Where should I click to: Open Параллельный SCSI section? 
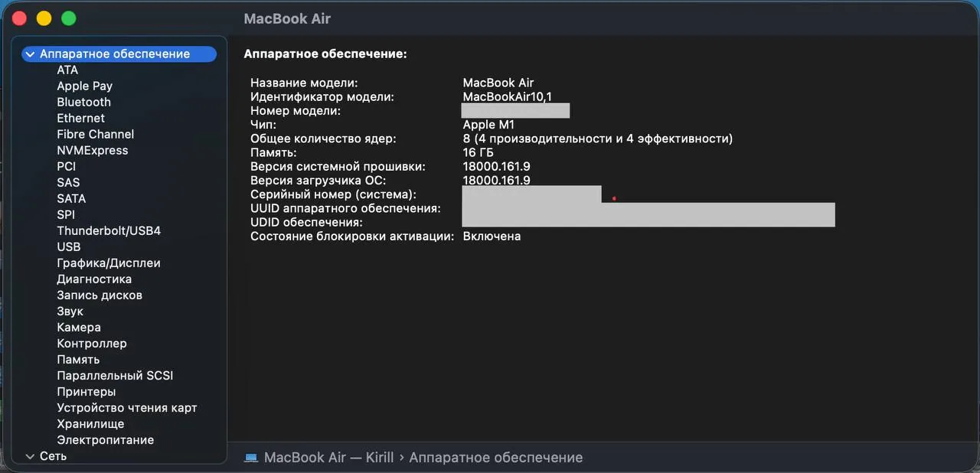[115, 375]
